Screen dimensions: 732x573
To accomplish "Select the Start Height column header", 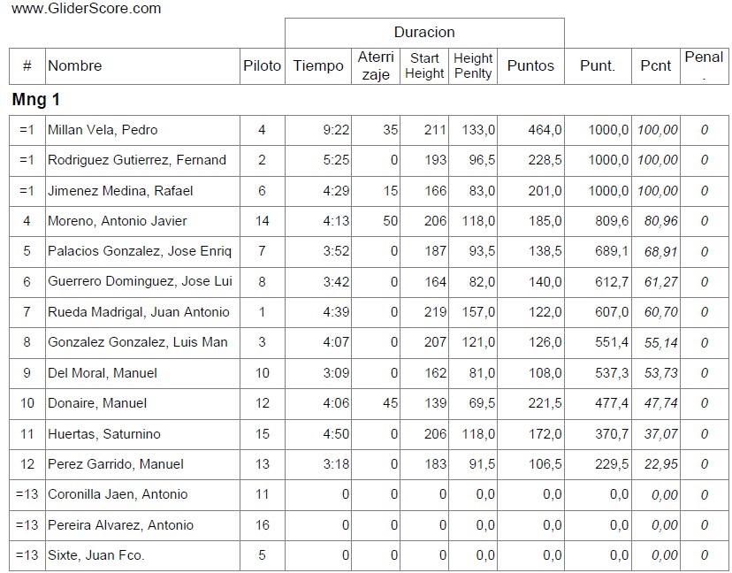I will [x=424, y=66].
